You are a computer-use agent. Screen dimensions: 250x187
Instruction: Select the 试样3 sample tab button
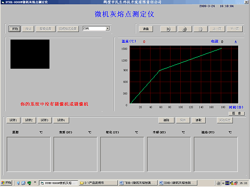click(x=44, y=120)
